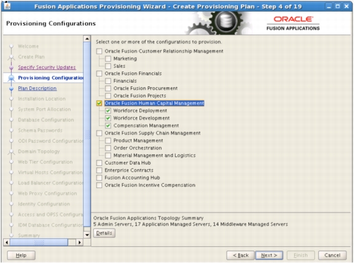
Task: Open the Help button
Action: pos(21,255)
